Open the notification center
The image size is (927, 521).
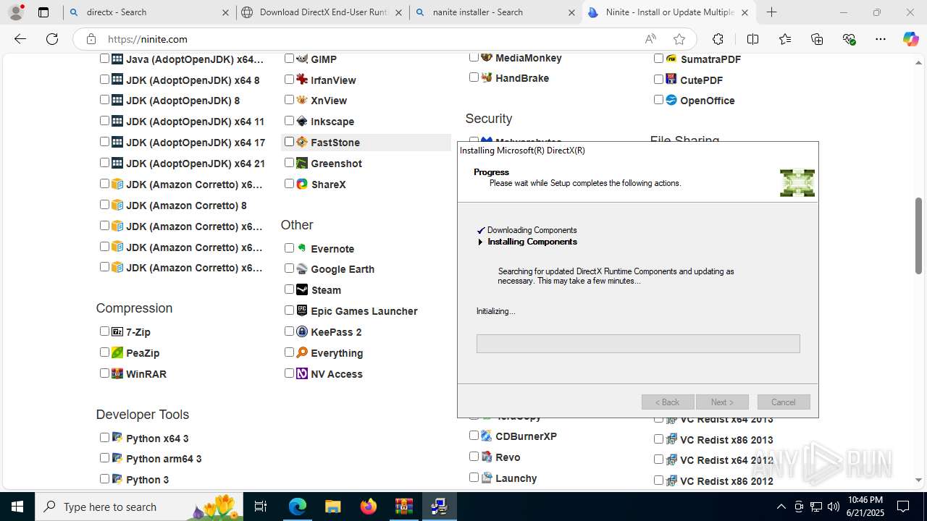pos(903,507)
